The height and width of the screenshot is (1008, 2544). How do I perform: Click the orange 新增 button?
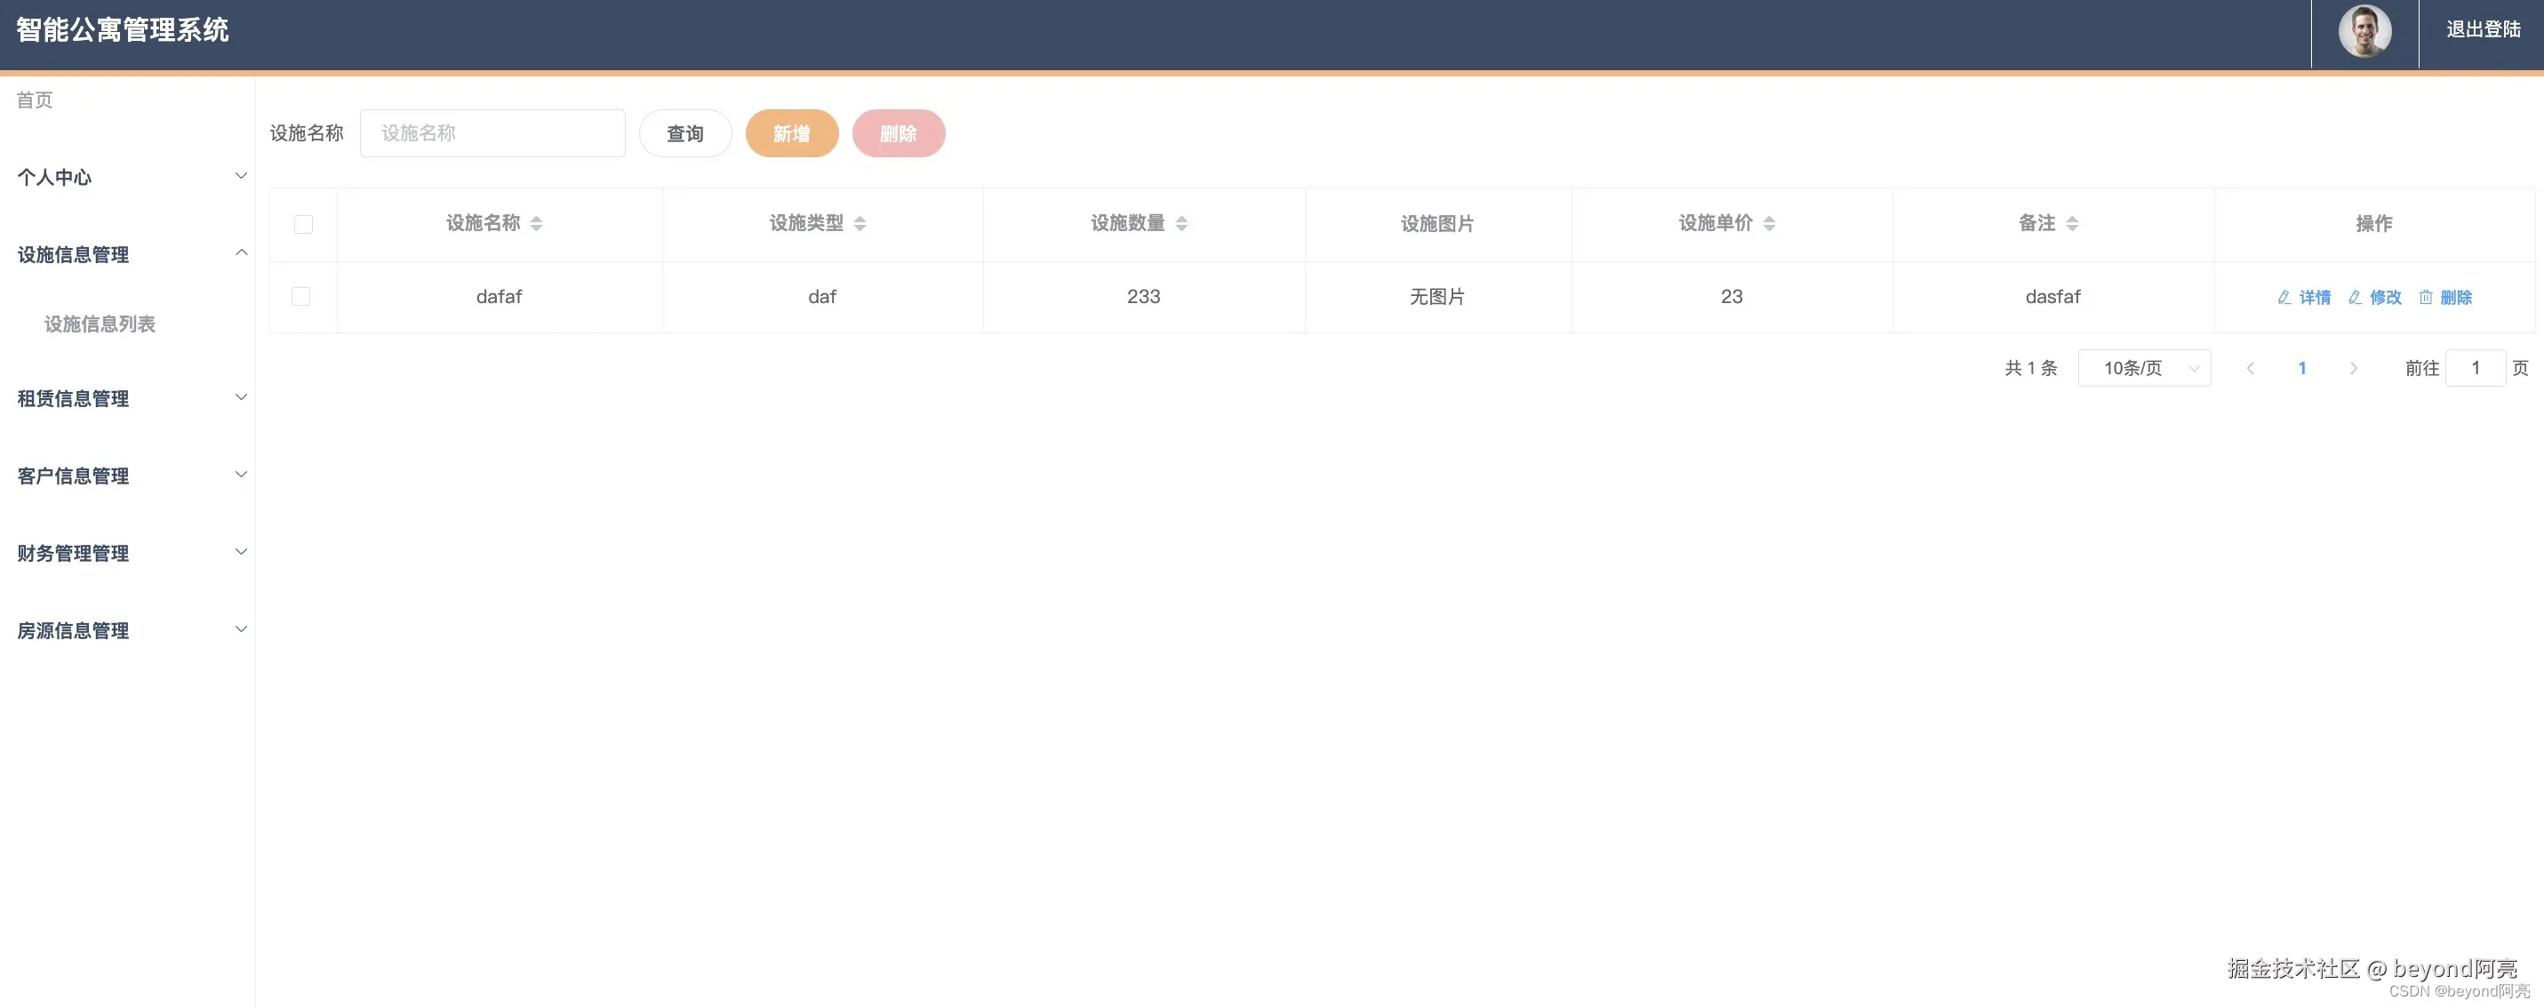[x=791, y=133]
